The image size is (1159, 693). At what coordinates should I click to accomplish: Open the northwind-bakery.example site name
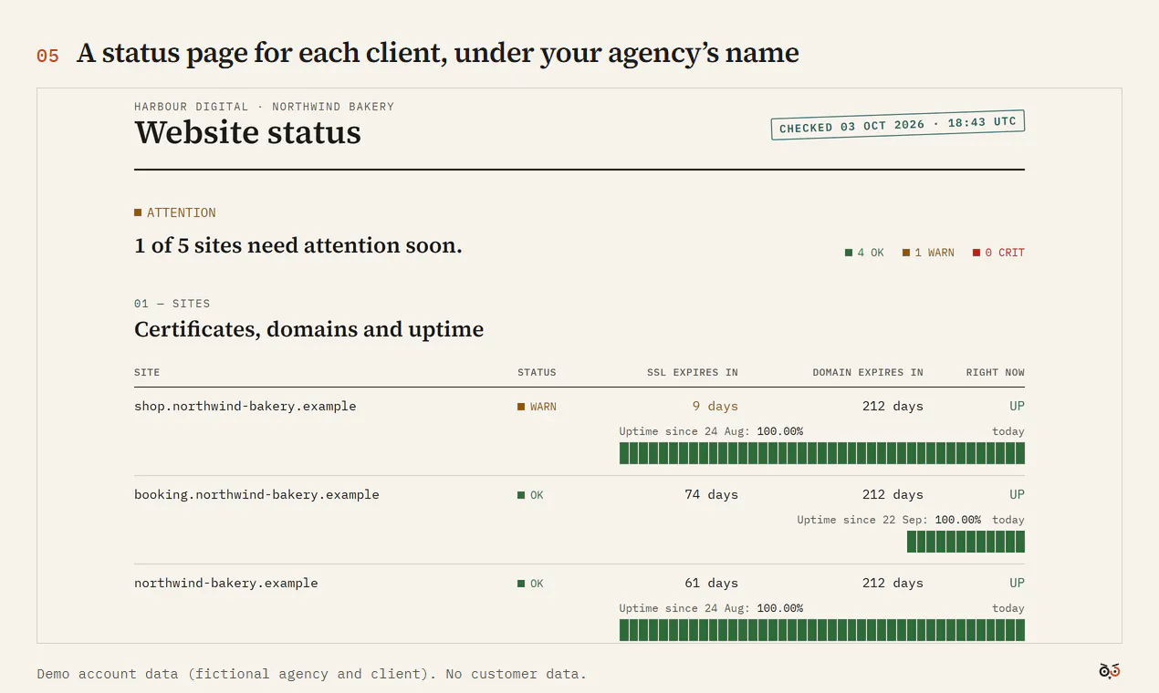tap(226, 583)
